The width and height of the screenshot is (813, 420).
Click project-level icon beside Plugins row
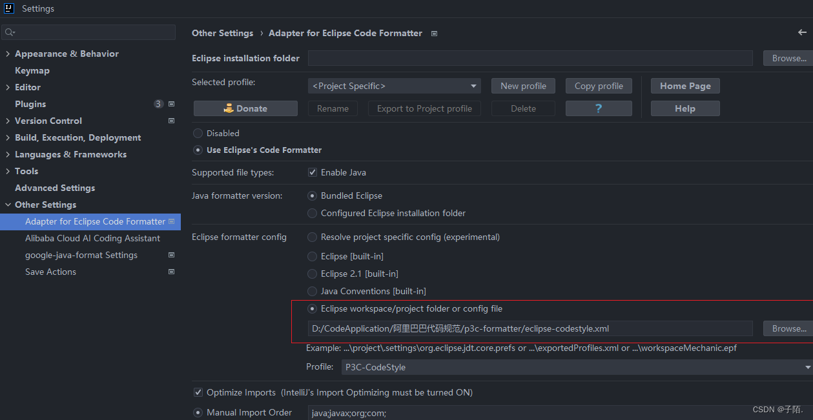click(x=171, y=104)
